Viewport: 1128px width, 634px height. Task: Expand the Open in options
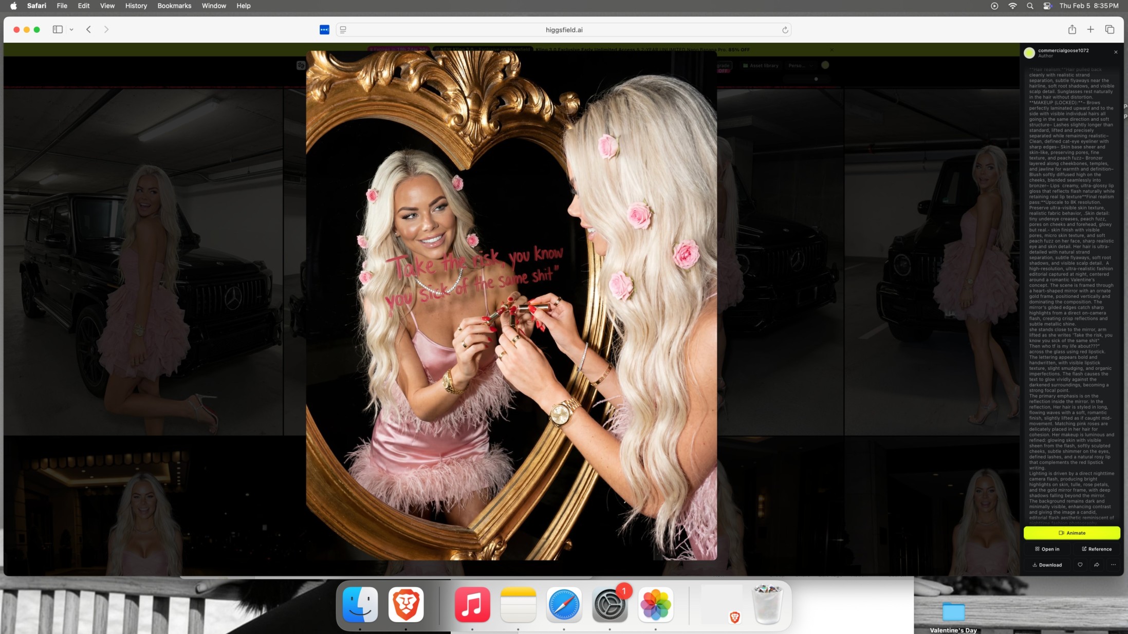tap(1047, 549)
